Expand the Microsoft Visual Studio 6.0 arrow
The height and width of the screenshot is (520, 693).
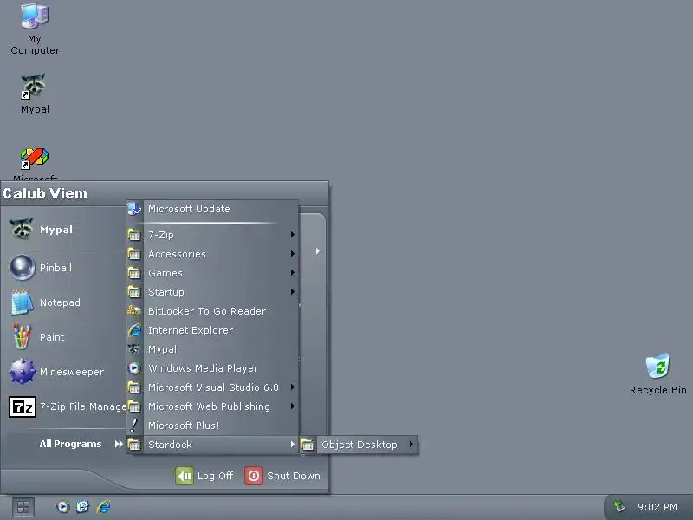(292, 387)
